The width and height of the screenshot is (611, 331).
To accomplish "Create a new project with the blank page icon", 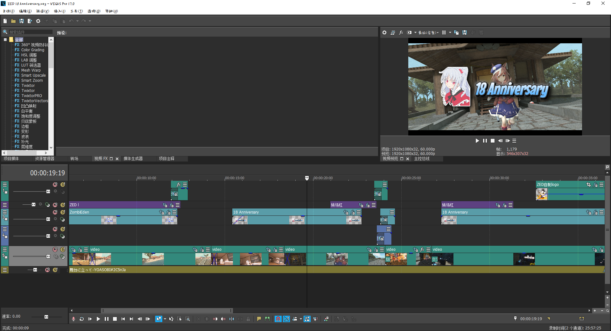I will click(5, 21).
